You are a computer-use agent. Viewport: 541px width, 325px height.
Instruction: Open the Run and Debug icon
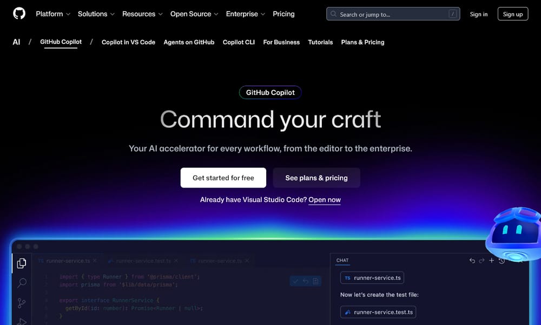pyautogui.click(x=22, y=320)
